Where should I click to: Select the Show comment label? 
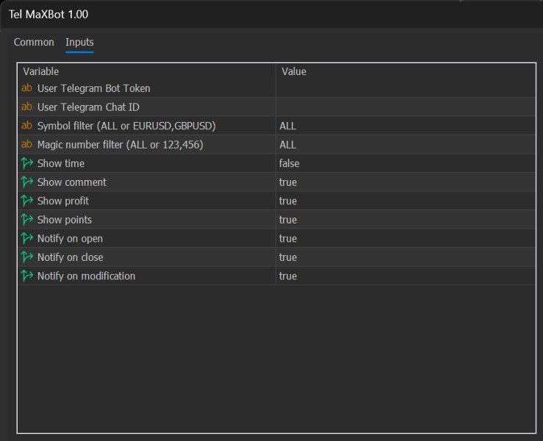click(72, 182)
